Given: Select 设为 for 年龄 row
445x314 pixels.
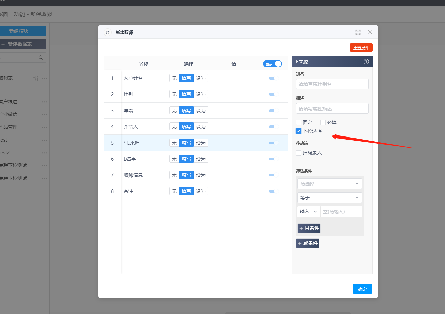Looking at the screenshot, I should [x=201, y=111].
